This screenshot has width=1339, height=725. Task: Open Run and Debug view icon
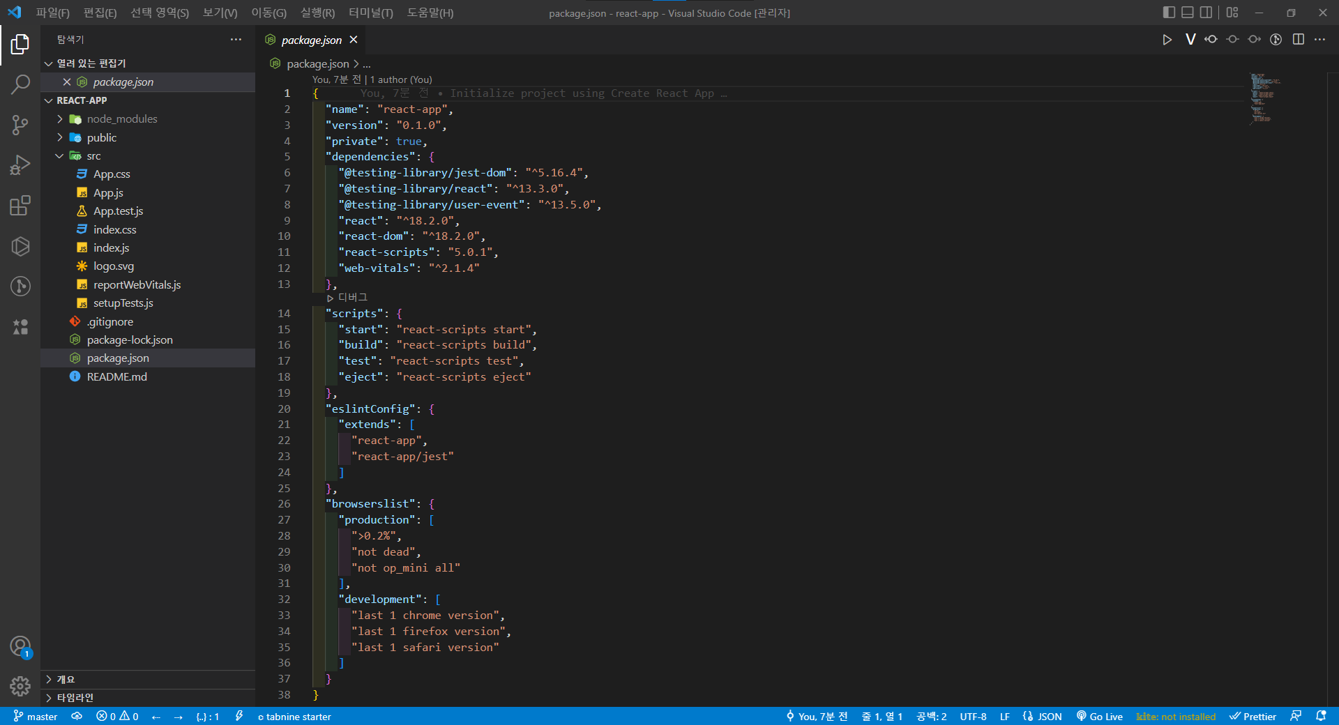coord(20,165)
